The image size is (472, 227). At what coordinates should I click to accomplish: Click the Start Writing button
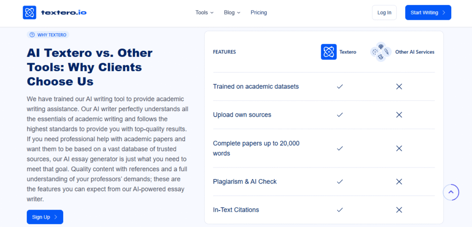pos(428,12)
